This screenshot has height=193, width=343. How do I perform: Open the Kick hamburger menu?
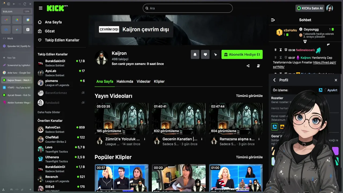click(x=40, y=8)
